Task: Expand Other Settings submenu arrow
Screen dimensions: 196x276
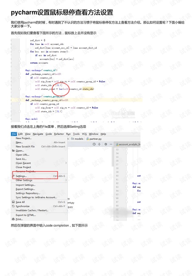Action: click(66, 180)
